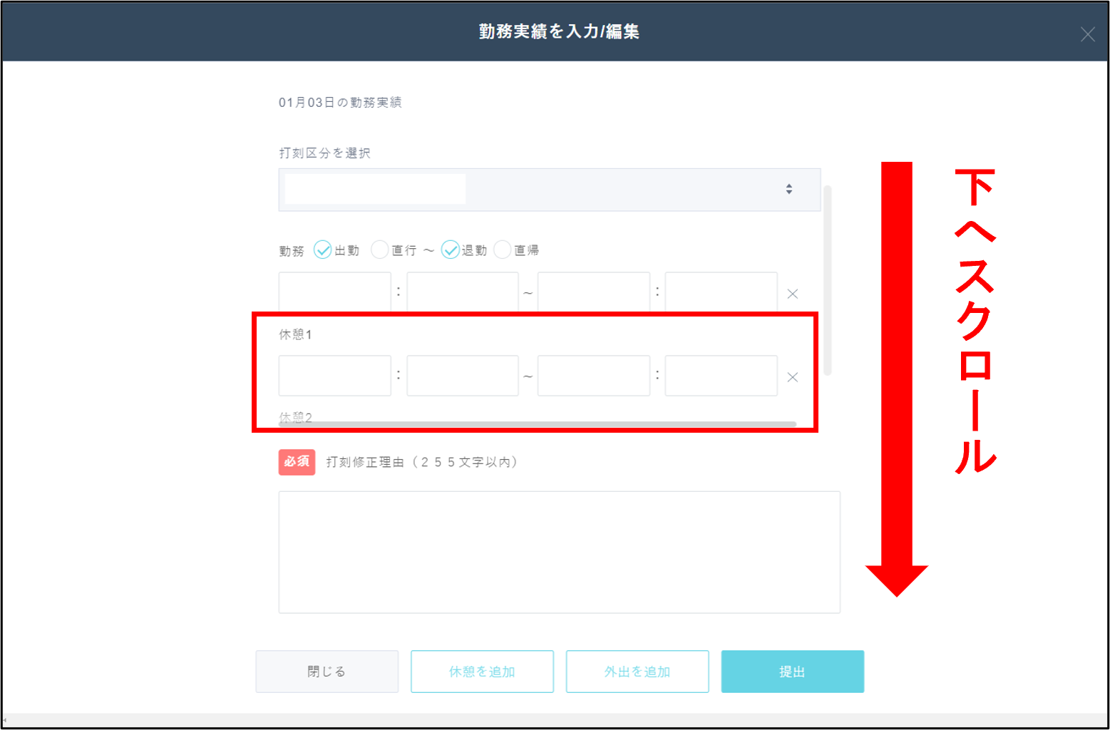Close the 勤務実績を入力/編集 dialog with X

1087,34
